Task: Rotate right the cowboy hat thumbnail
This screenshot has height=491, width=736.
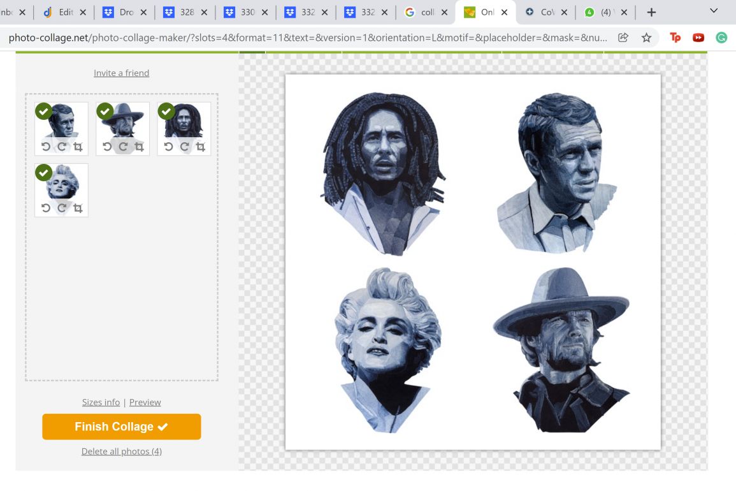Action: click(123, 147)
